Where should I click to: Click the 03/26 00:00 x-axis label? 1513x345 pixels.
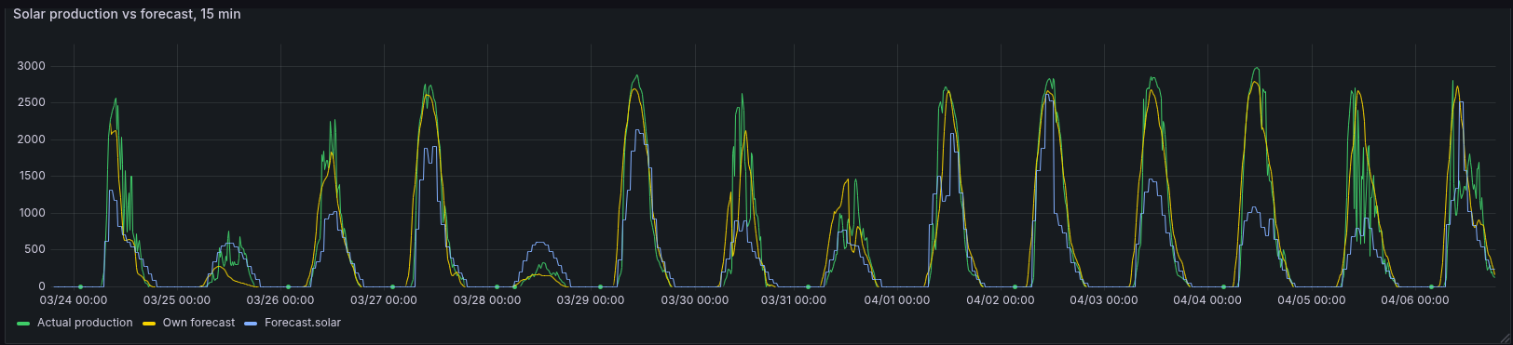pos(280,300)
